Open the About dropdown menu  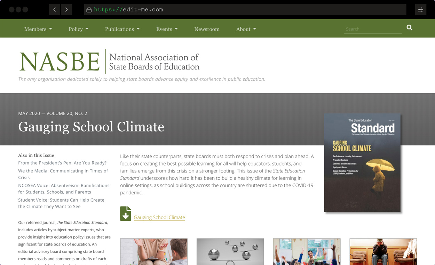(246, 29)
